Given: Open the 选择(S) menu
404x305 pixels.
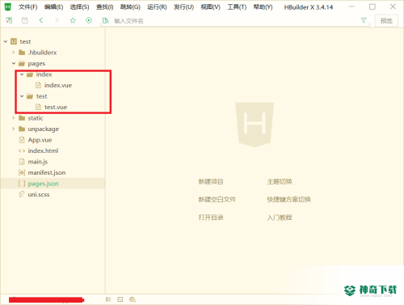Looking at the screenshot, I should [x=79, y=7].
